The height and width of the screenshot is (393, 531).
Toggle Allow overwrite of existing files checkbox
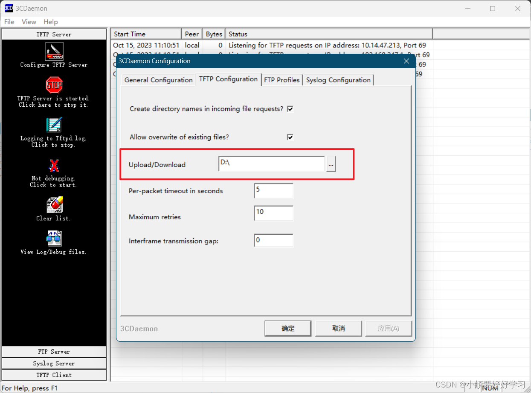coord(290,137)
